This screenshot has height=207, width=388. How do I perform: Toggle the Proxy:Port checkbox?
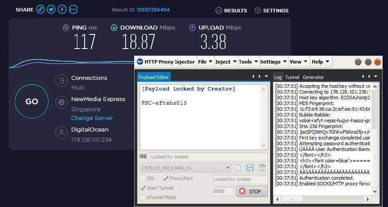click(x=165, y=178)
